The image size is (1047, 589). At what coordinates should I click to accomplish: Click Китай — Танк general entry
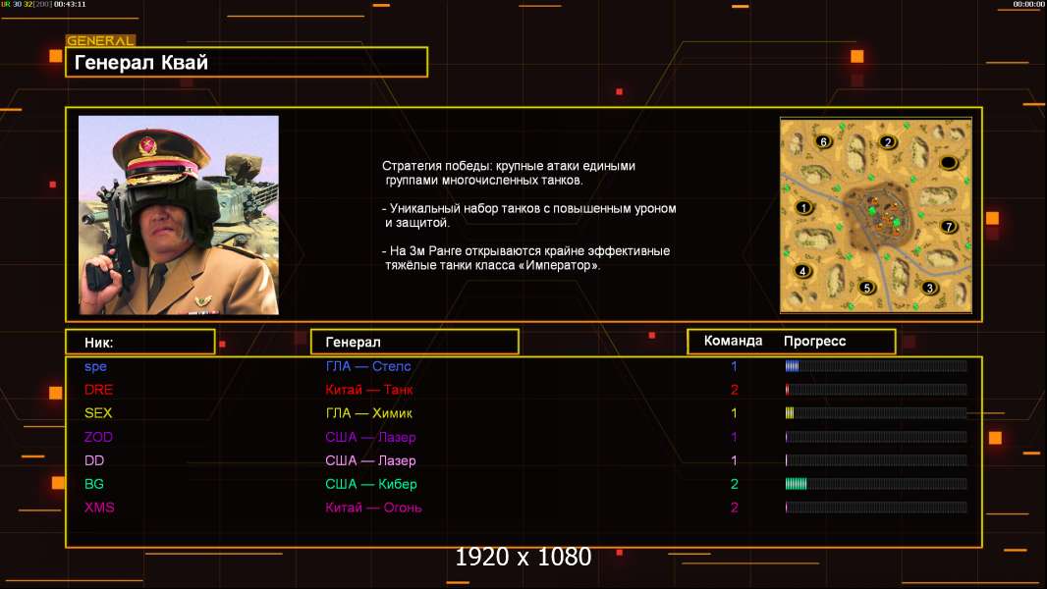click(368, 390)
